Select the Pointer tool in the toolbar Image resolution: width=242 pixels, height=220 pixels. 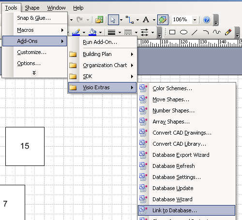coord(113,20)
